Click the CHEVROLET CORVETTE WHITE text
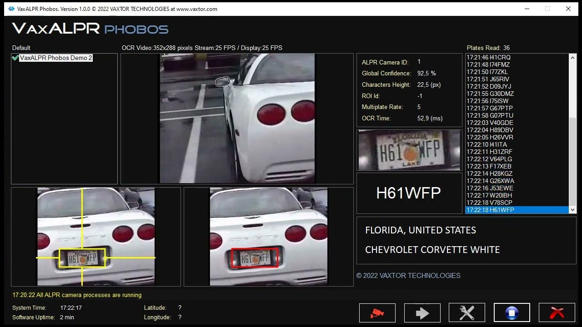The image size is (582, 327). [x=432, y=250]
